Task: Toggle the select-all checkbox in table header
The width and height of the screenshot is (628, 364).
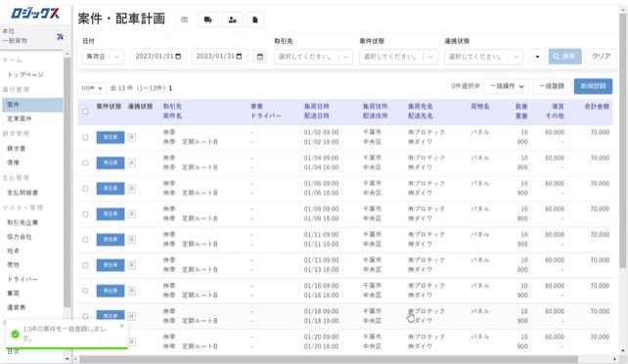Action: 85,112
